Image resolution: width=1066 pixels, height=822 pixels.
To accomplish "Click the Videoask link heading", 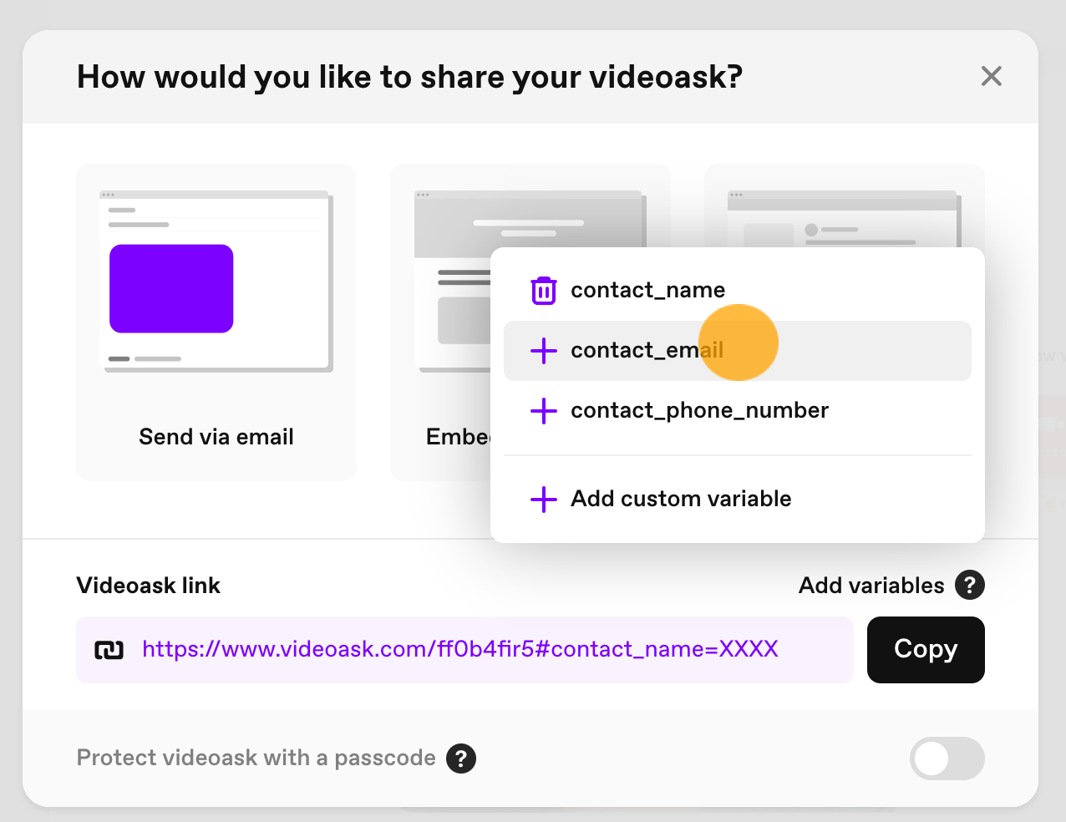I will click(149, 586).
